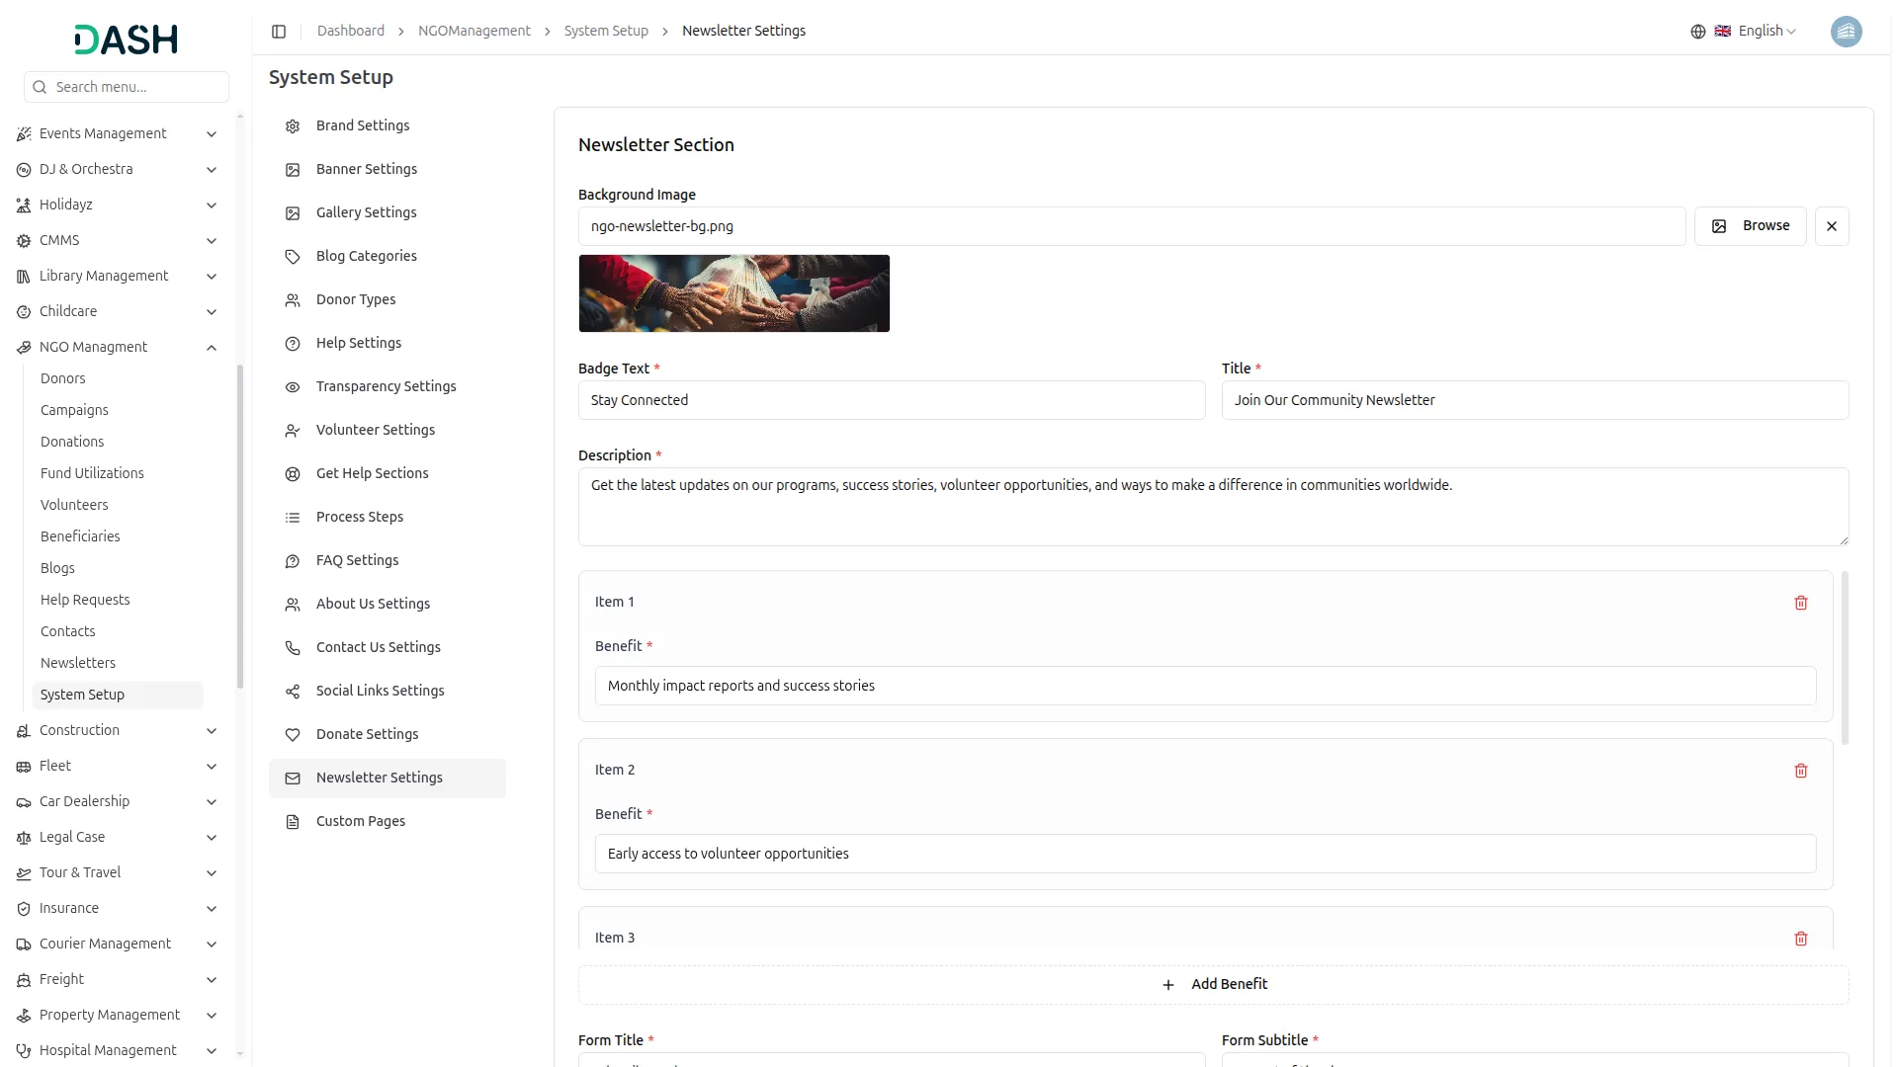
Task: Open the Custom Pages settings tab
Action: coord(360,821)
